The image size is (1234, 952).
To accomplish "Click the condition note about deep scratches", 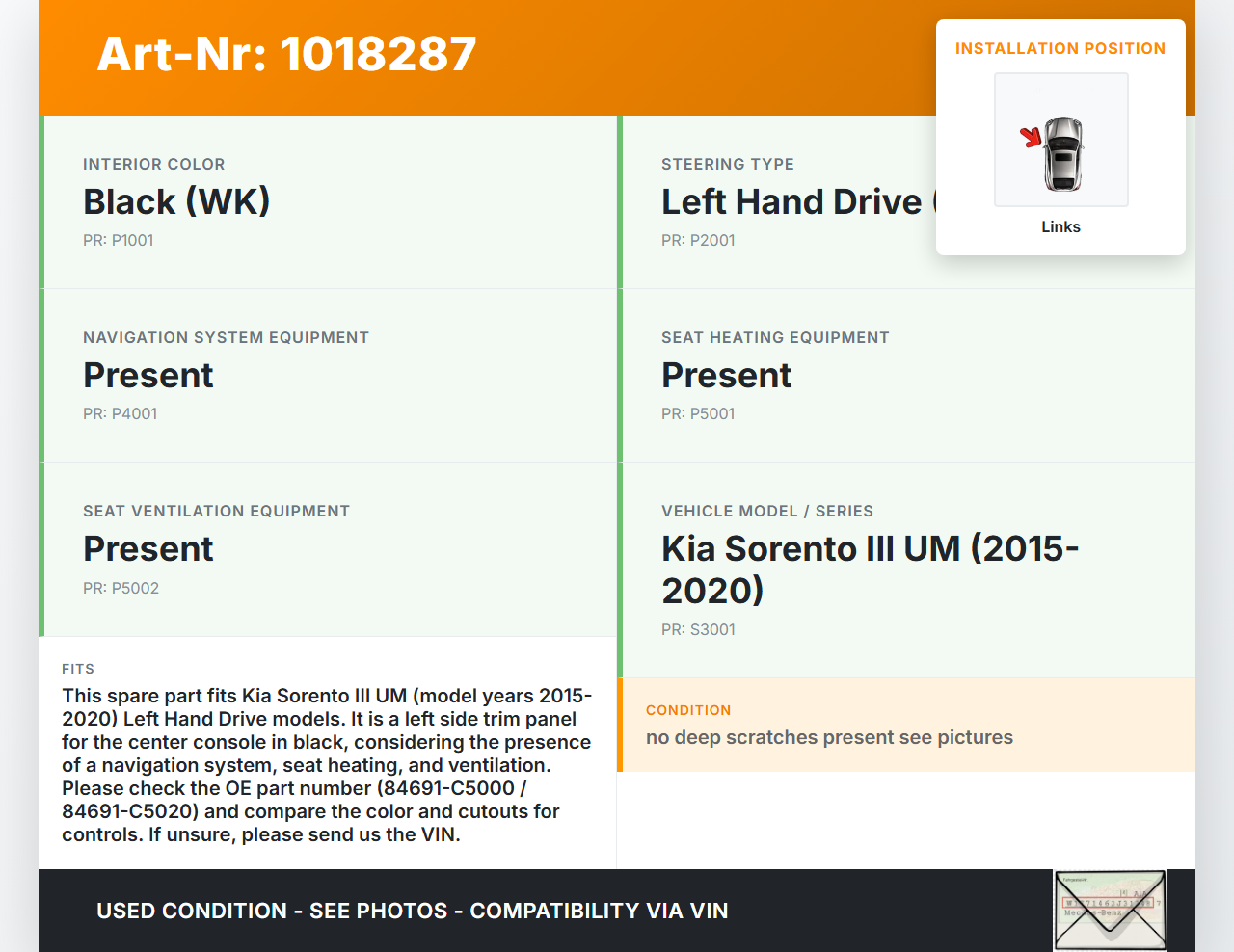I will click(x=829, y=737).
